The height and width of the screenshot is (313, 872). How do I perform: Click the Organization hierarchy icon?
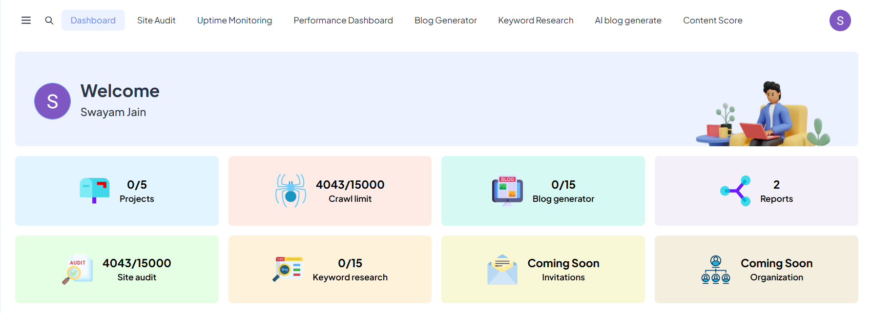pyautogui.click(x=716, y=270)
